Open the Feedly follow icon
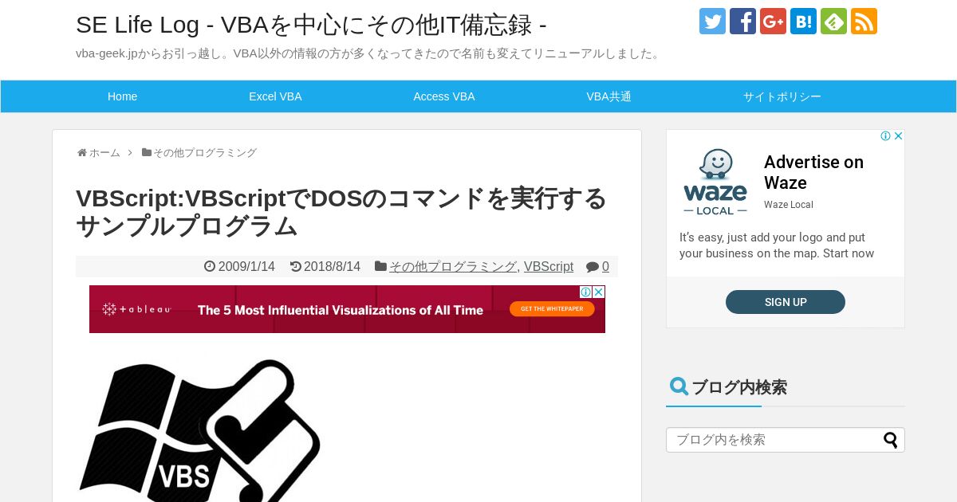 click(x=833, y=22)
